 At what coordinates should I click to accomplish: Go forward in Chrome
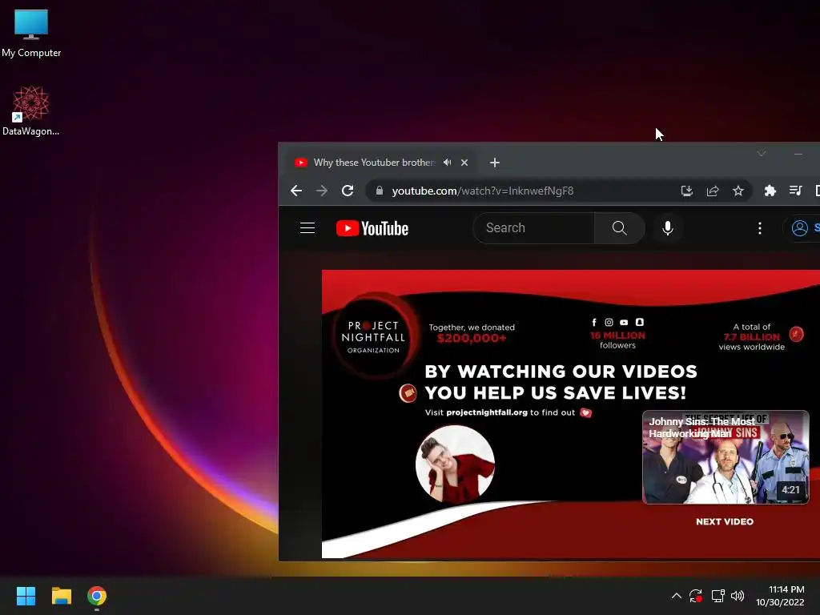click(322, 191)
